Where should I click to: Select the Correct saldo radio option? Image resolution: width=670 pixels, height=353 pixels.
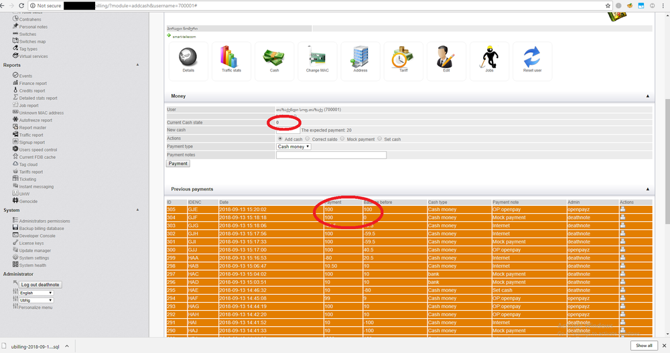coord(307,139)
